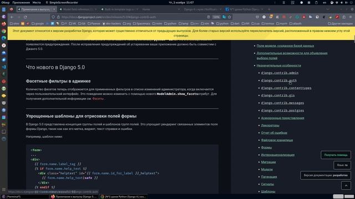Open the new tab plus button

tap(269, 9)
